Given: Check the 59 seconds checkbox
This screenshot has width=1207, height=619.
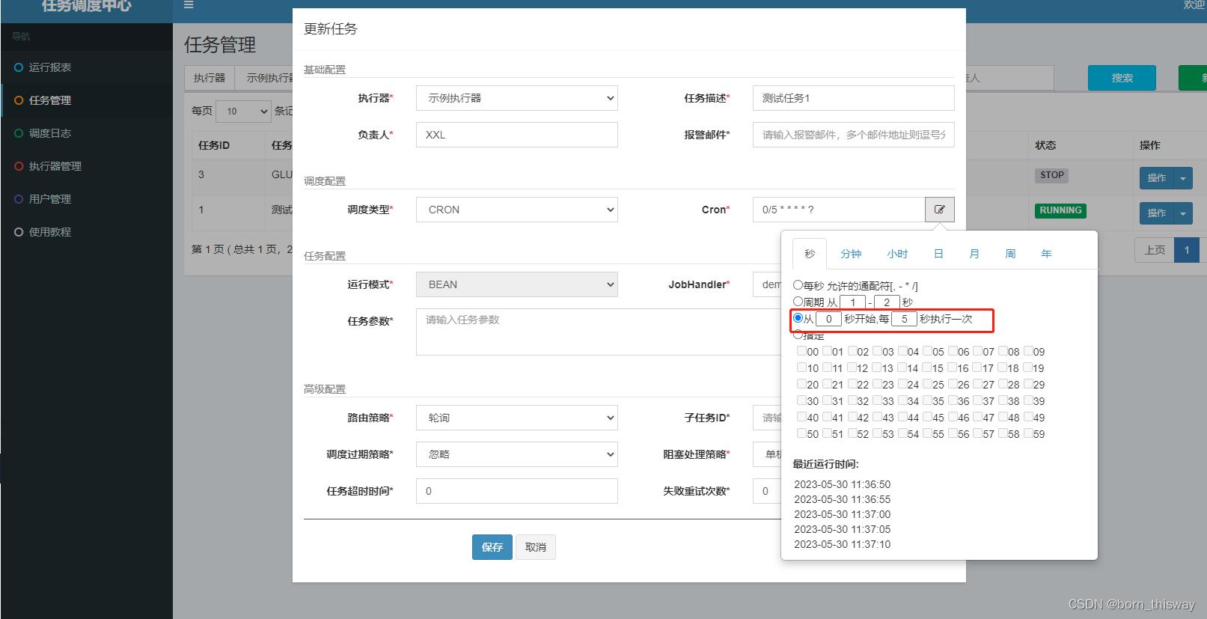Looking at the screenshot, I should point(1028,433).
